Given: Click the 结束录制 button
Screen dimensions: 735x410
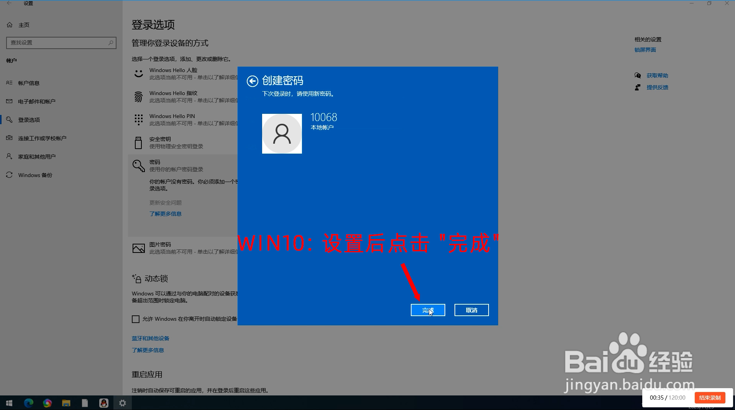Looking at the screenshot, I should coord(710,398).
